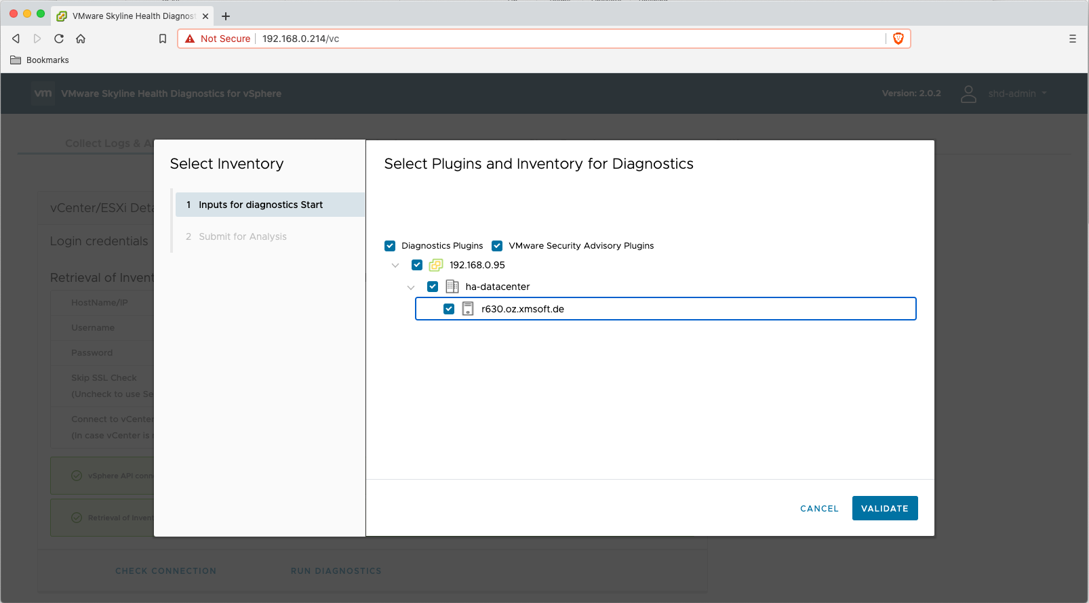
Task: Bookmark this page icon
Action: (163, 39)
